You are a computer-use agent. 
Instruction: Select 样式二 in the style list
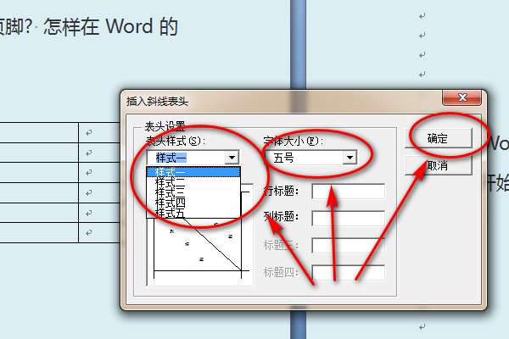click(x=193, y=182)
